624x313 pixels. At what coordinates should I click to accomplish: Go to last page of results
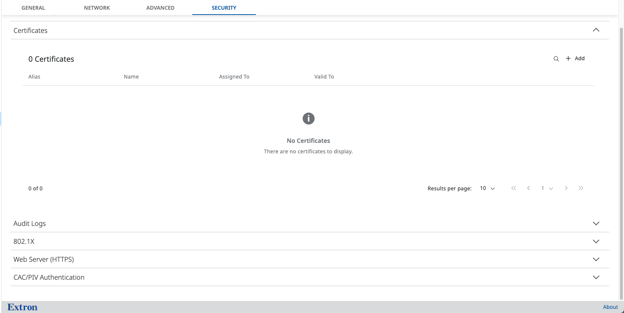(581, 188)
